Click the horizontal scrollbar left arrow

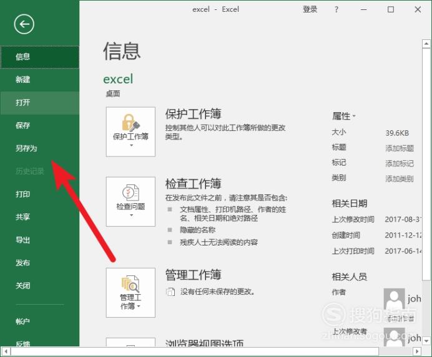(x=6, y=351)
